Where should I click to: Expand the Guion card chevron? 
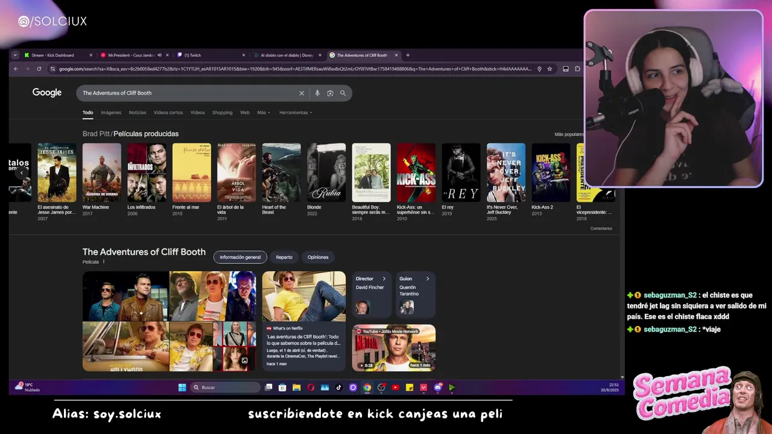coord(428,278)
